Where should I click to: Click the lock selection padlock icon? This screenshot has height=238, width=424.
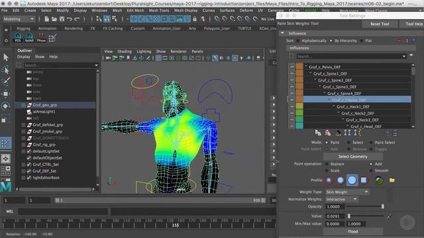pos(195,19)
